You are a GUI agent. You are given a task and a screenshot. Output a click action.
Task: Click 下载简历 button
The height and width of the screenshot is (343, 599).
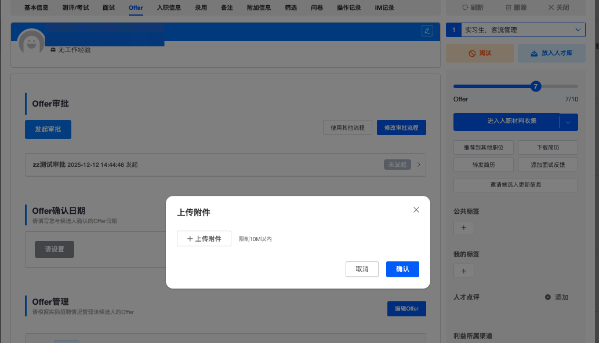(548, 147)
